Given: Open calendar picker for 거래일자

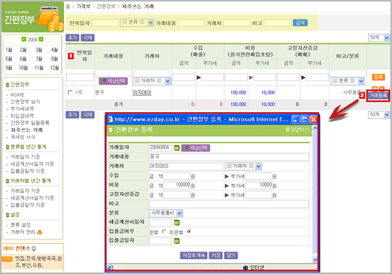Looking at the screenshot, I should pyautogui.click(x=177, y=148).
